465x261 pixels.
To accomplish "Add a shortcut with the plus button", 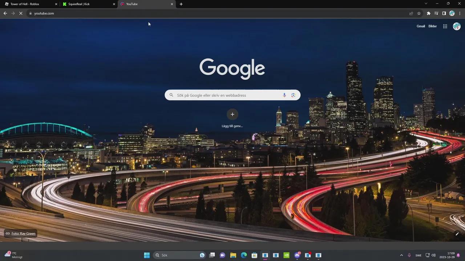I will pyautogui.click(x=232, y=114).
